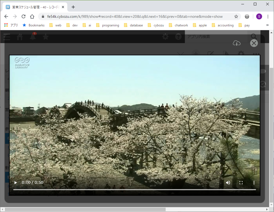Bookmark this page with star icon

236,16
